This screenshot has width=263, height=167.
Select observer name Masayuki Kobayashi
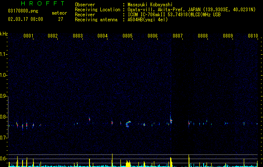click(150, 5)
